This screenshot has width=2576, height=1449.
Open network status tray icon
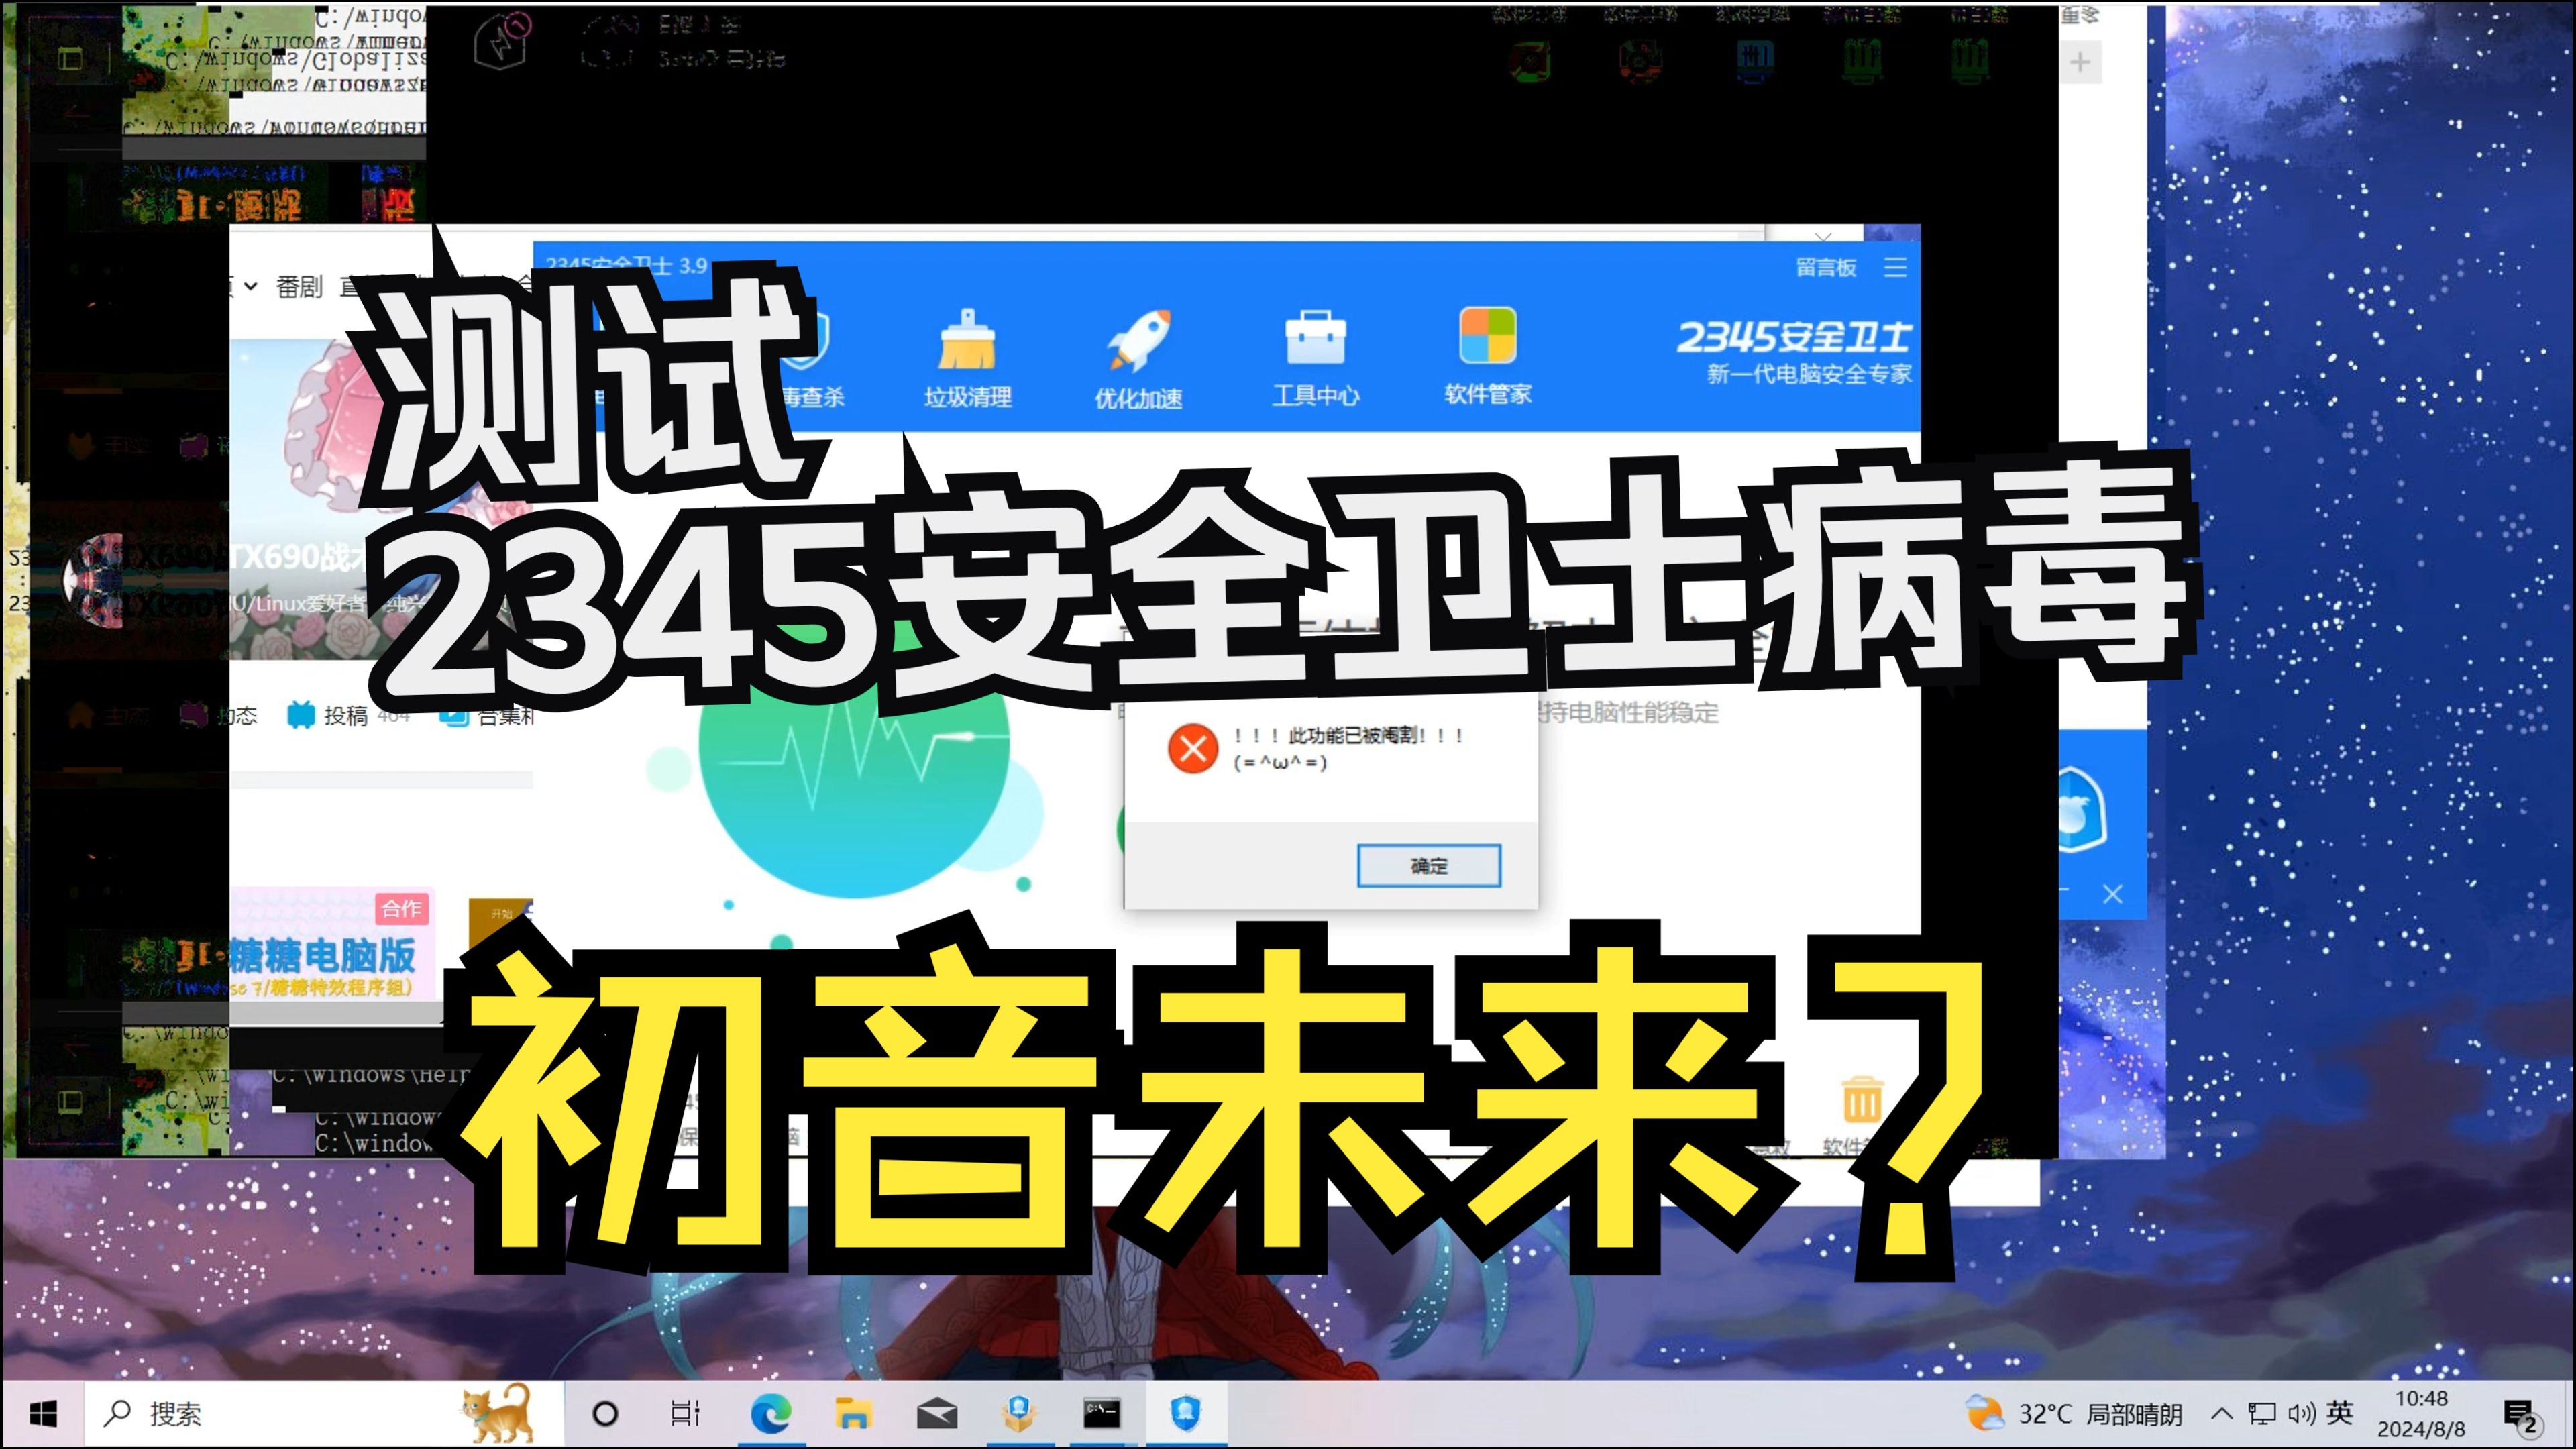2261,1413
